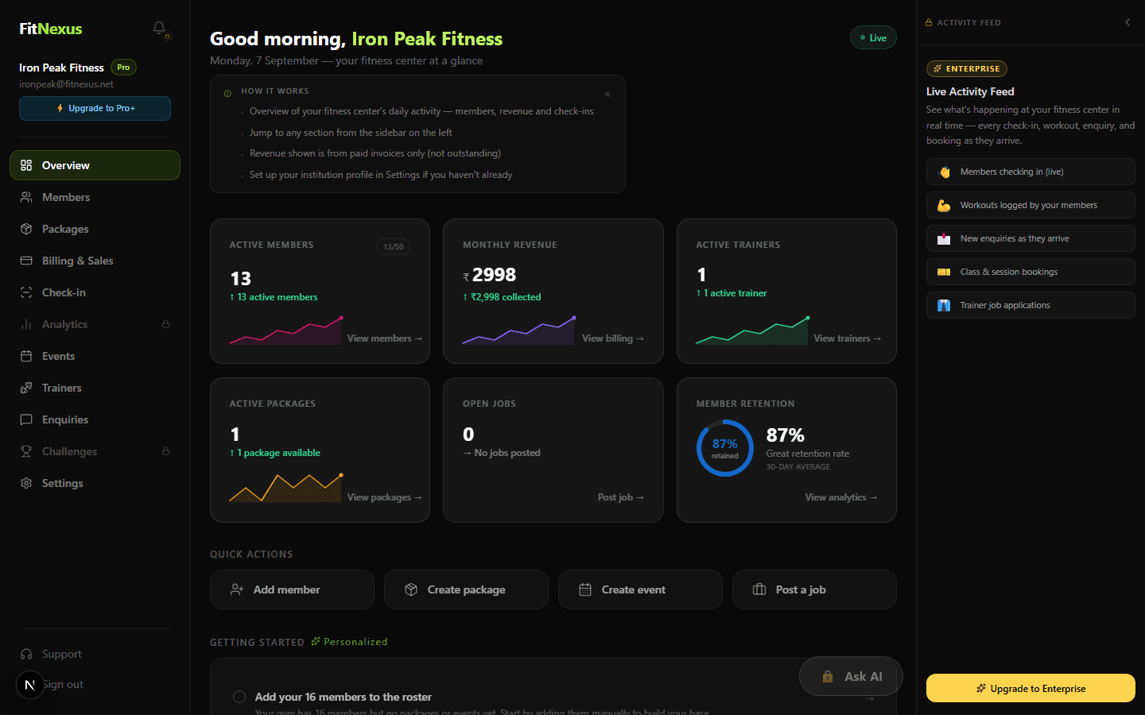
Task: Click the Packages box icon in sidebar
Action: tap(26, 229)
